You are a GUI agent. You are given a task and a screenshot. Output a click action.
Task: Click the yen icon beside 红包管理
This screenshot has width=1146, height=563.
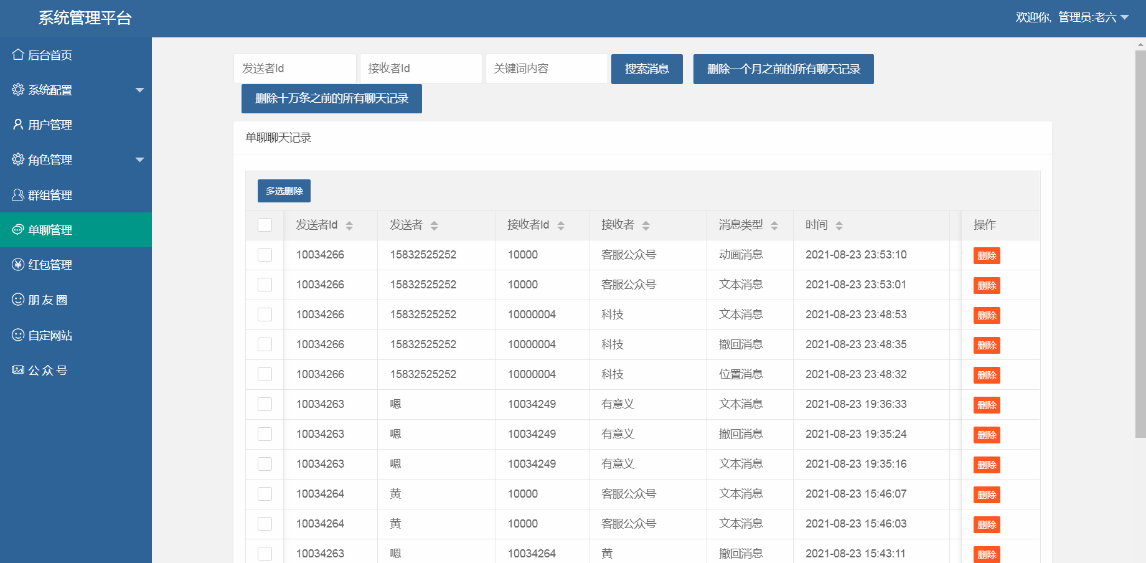point(18,265)
